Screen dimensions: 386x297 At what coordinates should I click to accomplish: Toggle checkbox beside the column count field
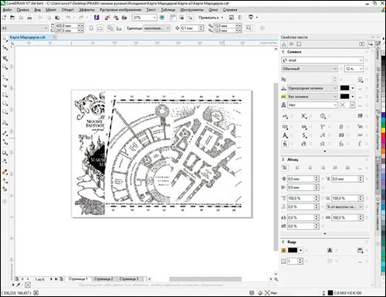point(306,261)
